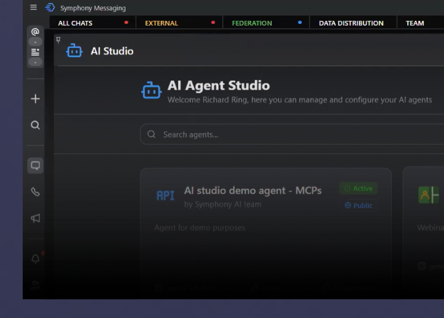Click the AI Agent Studio robot logo
The height and width of the screenshot is (318, 444).
coord(151,91)
